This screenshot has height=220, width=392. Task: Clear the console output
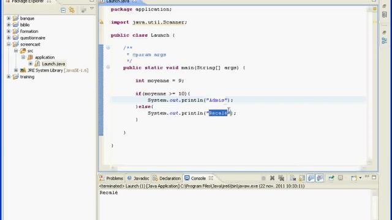[x=293, y=178]
